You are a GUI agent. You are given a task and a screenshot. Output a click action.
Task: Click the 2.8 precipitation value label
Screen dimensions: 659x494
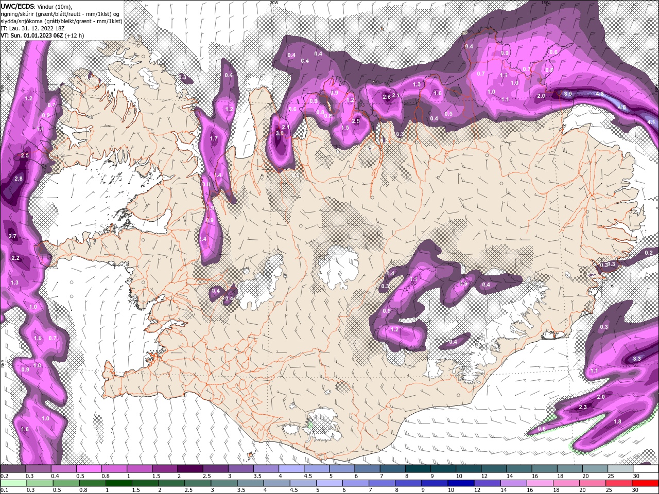click(x=19, y=179)
